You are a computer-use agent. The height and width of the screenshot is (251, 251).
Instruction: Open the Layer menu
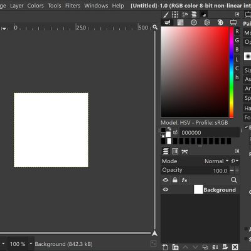[x=17, y=6]
